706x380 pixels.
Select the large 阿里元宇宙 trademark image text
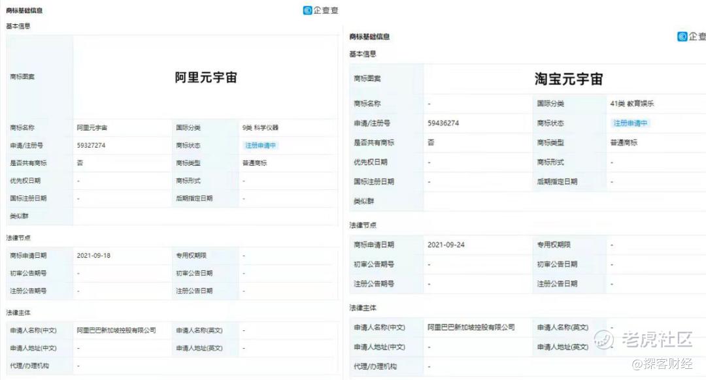click(206, 77)
